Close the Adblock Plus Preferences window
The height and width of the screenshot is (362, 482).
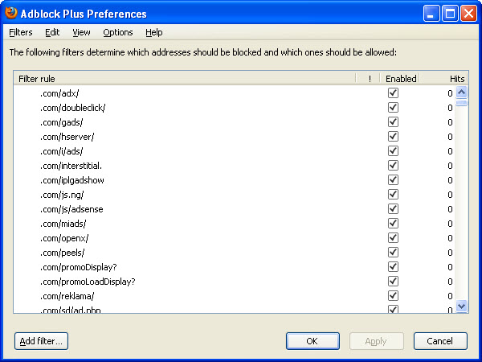(468, 14)
